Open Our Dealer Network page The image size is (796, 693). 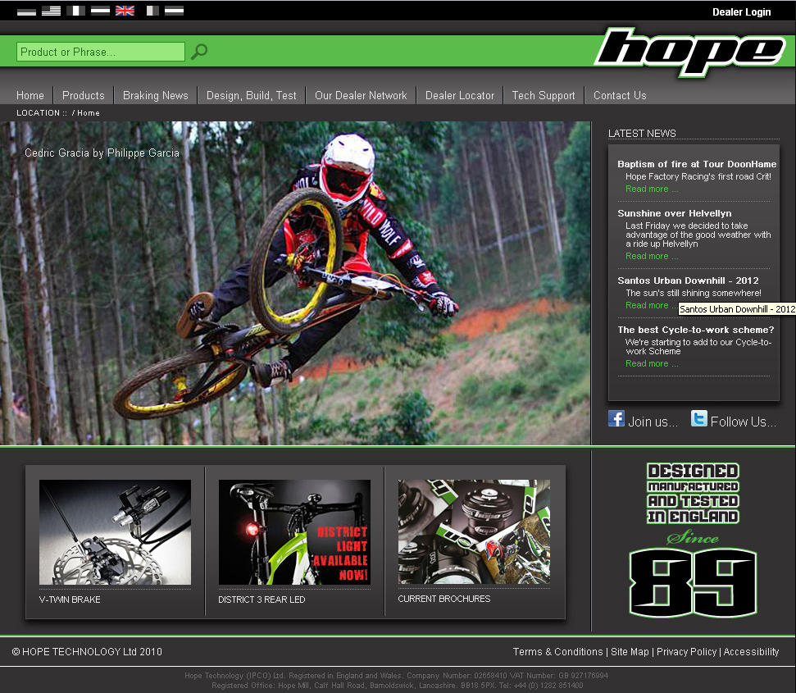(x=361, y=95)
